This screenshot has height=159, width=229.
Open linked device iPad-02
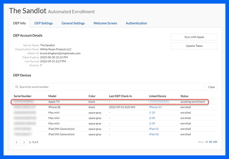tap(154, 134)
